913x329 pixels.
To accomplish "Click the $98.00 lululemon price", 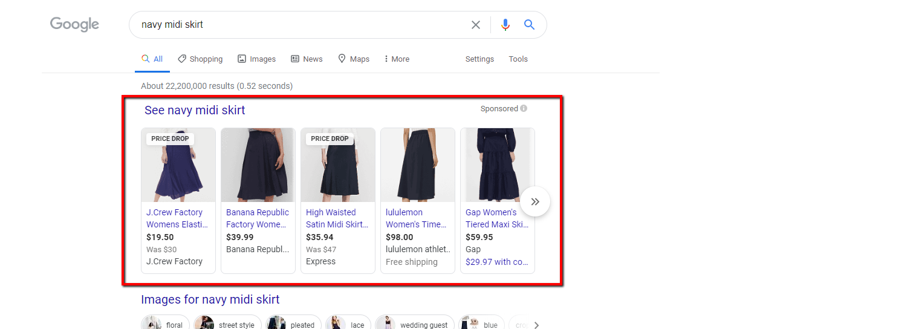I will coord(400,237).
